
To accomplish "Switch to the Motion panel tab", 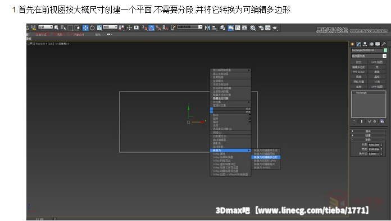I will [371, 44].
